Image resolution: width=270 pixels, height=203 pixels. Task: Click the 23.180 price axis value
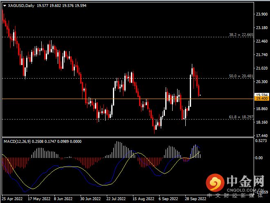(x=262, y=28)
